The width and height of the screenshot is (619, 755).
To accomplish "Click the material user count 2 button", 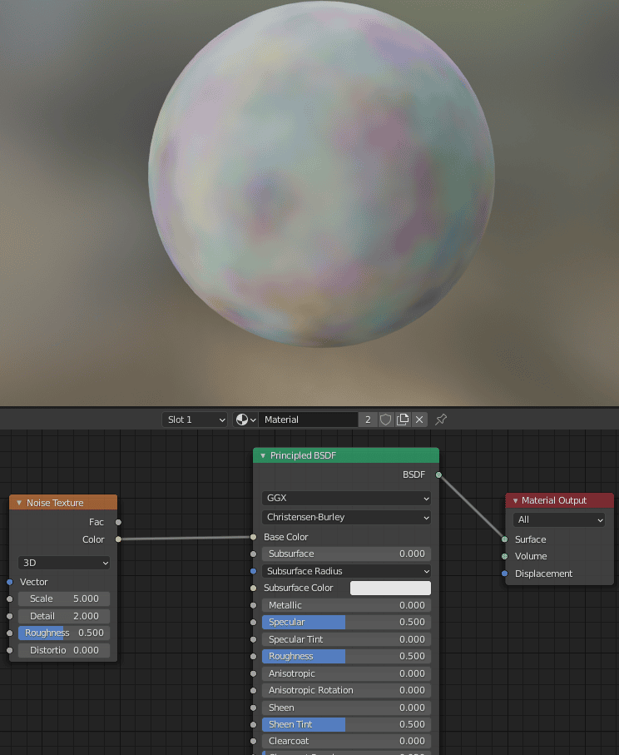I will pos(368,420).
